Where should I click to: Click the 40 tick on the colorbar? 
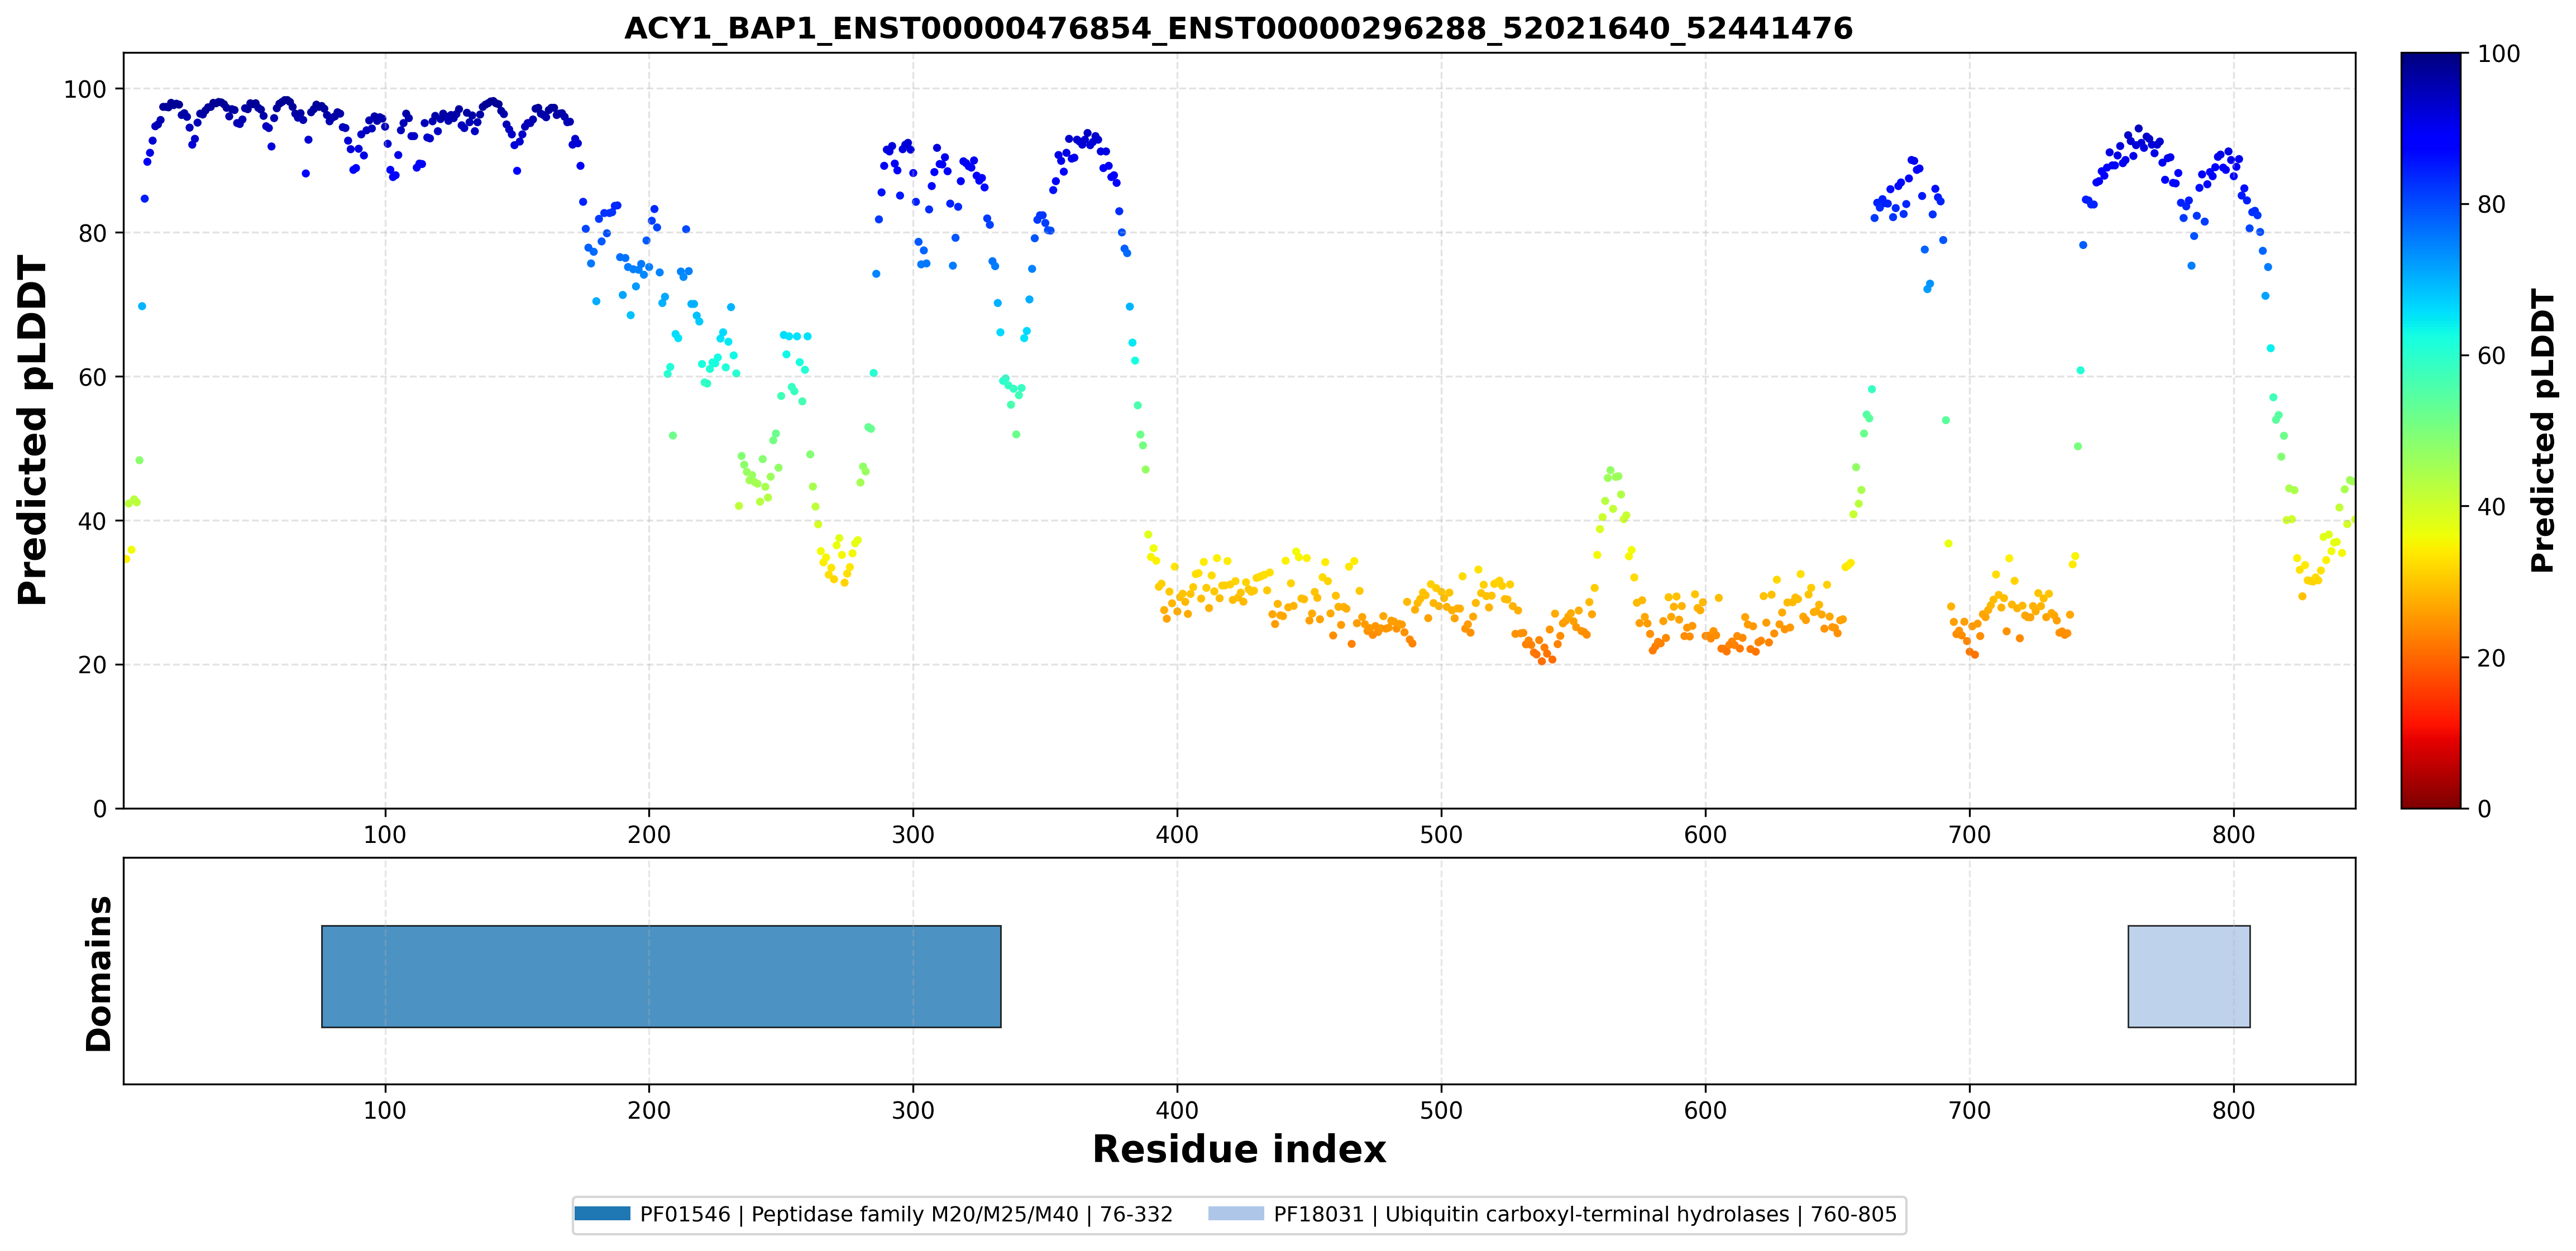(2490, 507)
